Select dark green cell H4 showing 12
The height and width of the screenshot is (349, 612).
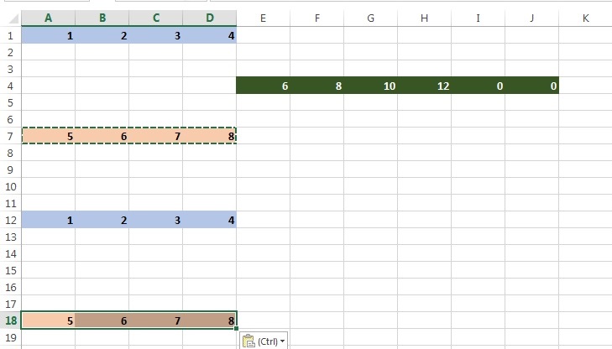[424, 86]
